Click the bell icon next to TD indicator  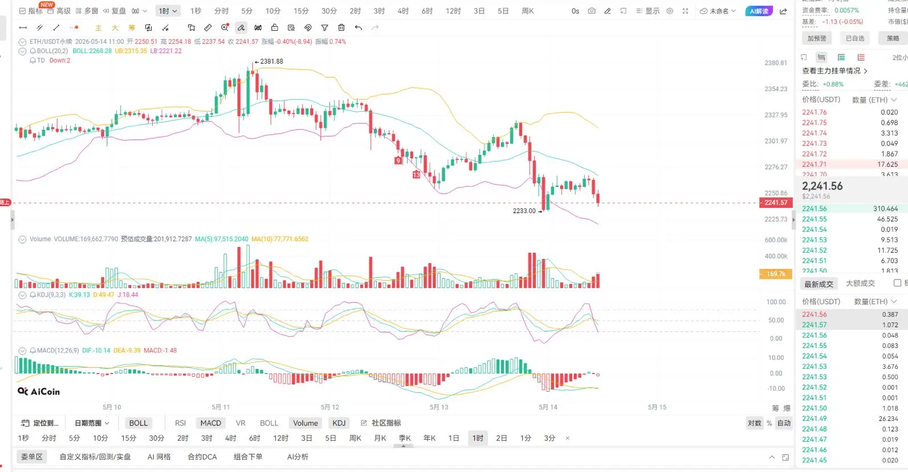click(x=33, y=60)
